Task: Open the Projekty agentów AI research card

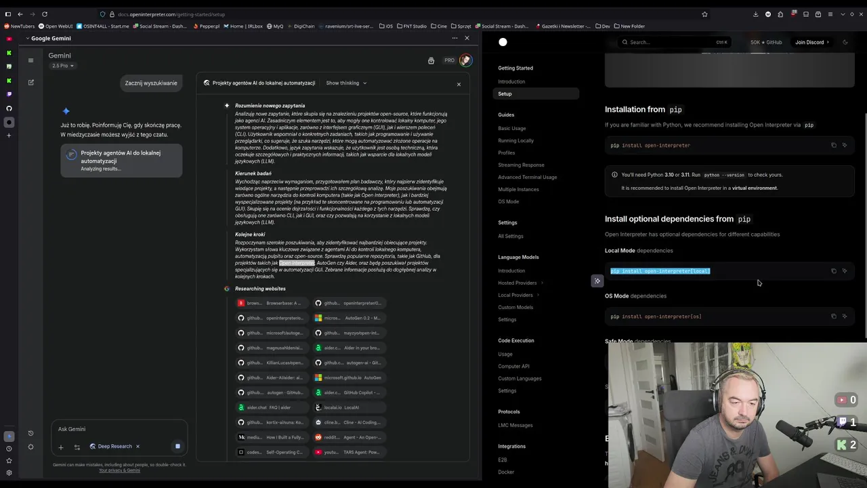Action: [121, 160]
